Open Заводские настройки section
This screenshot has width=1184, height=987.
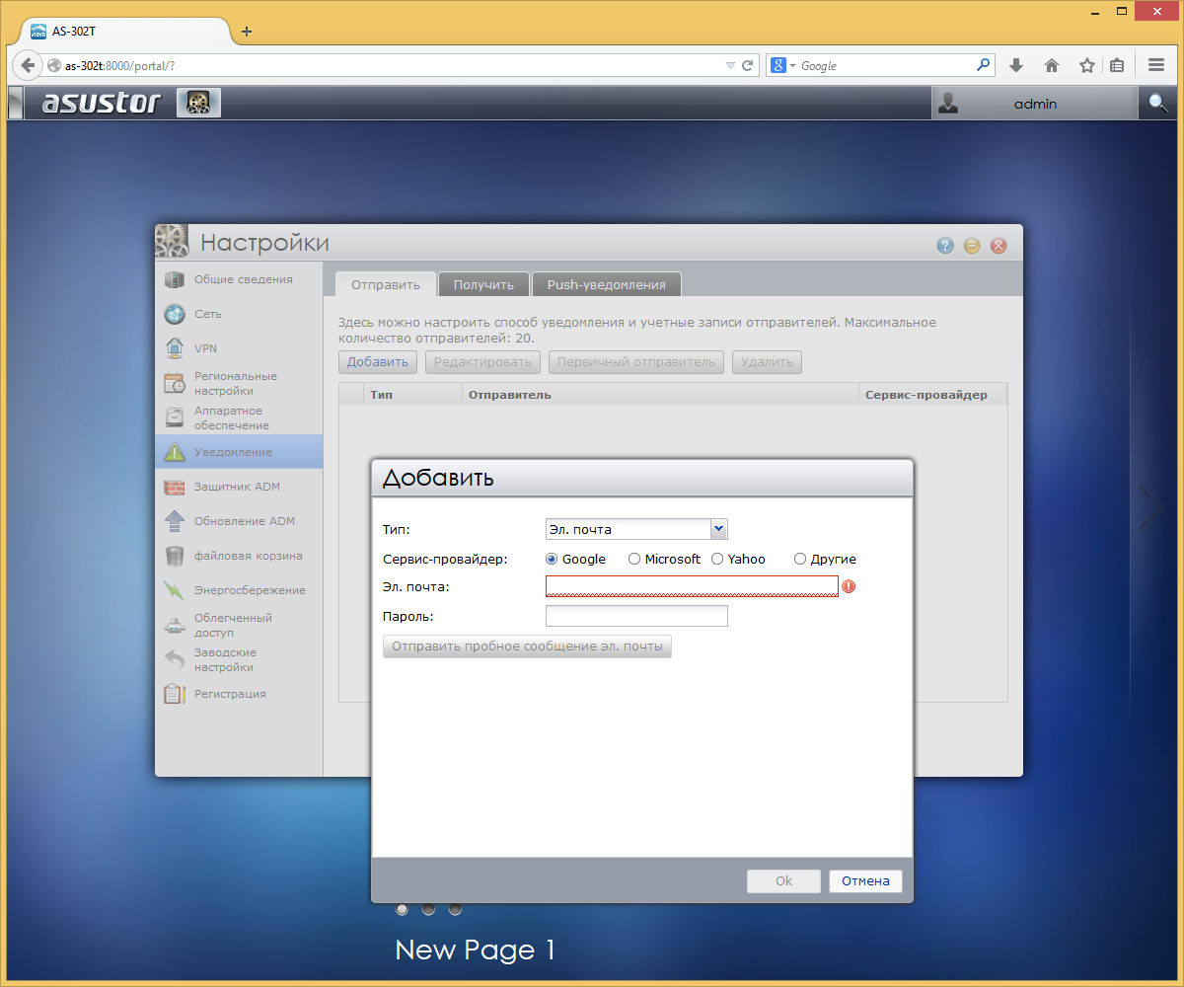(239, 659)
